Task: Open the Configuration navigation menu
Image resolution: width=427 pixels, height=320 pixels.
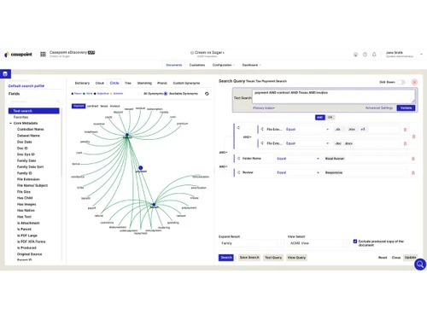Action: coord(223,65)
